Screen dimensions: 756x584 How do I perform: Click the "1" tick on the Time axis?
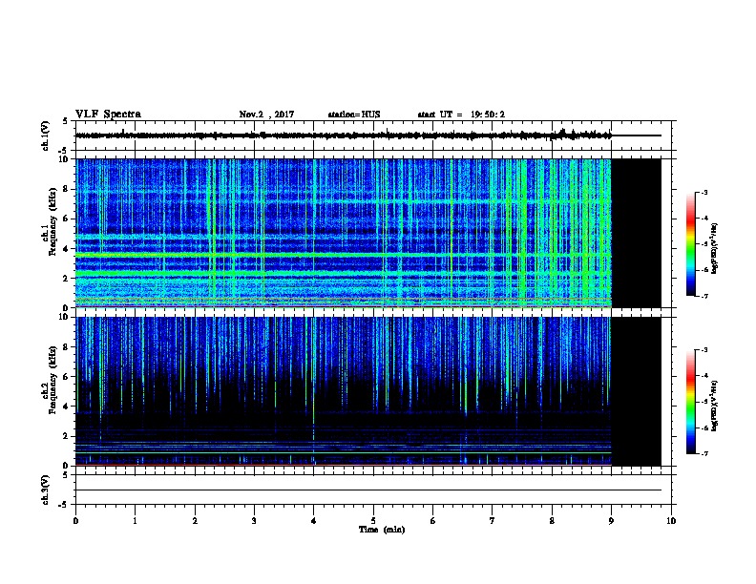[x=135, y=521]
